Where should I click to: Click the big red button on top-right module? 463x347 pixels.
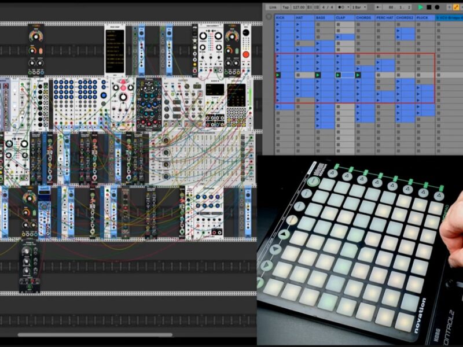pyautogui.click(x=245, y=56)
